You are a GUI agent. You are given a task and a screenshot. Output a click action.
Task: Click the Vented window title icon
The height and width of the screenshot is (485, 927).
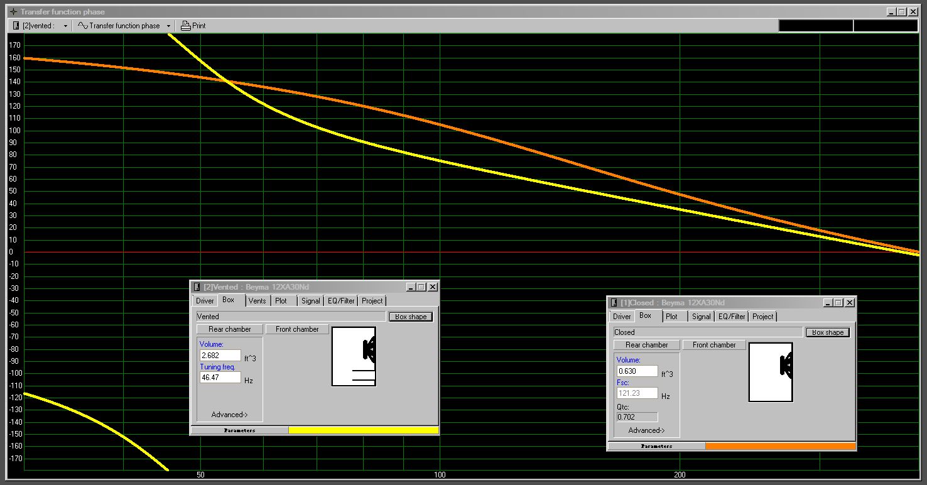point(197,287)
